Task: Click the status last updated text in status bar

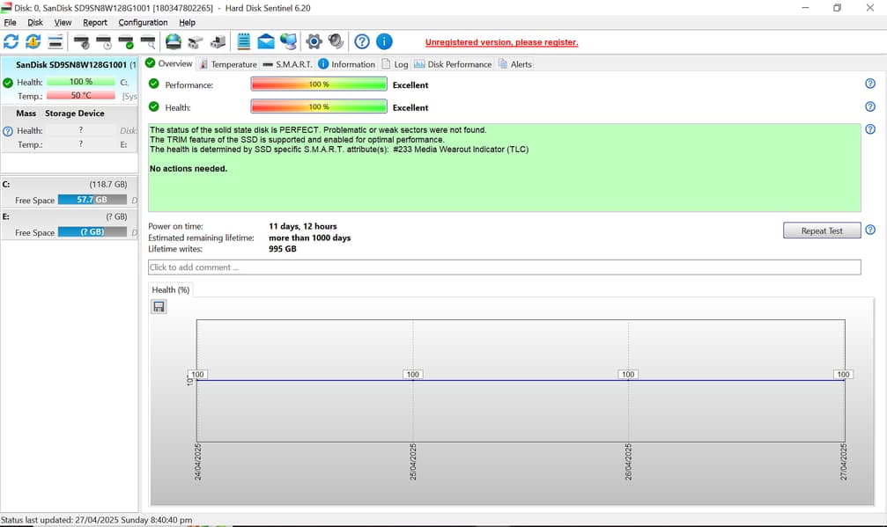Action: pyautogui.click(x=97, y=520)
